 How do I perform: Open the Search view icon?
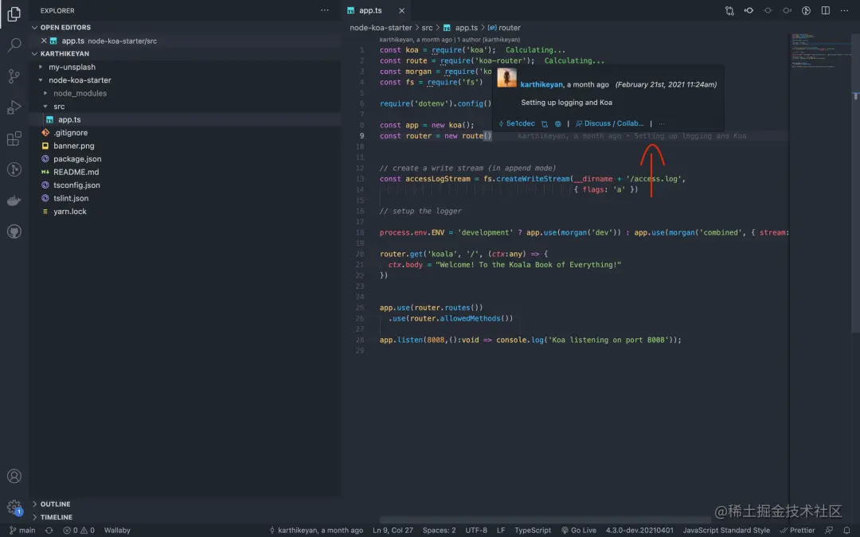tap(14, 45)
